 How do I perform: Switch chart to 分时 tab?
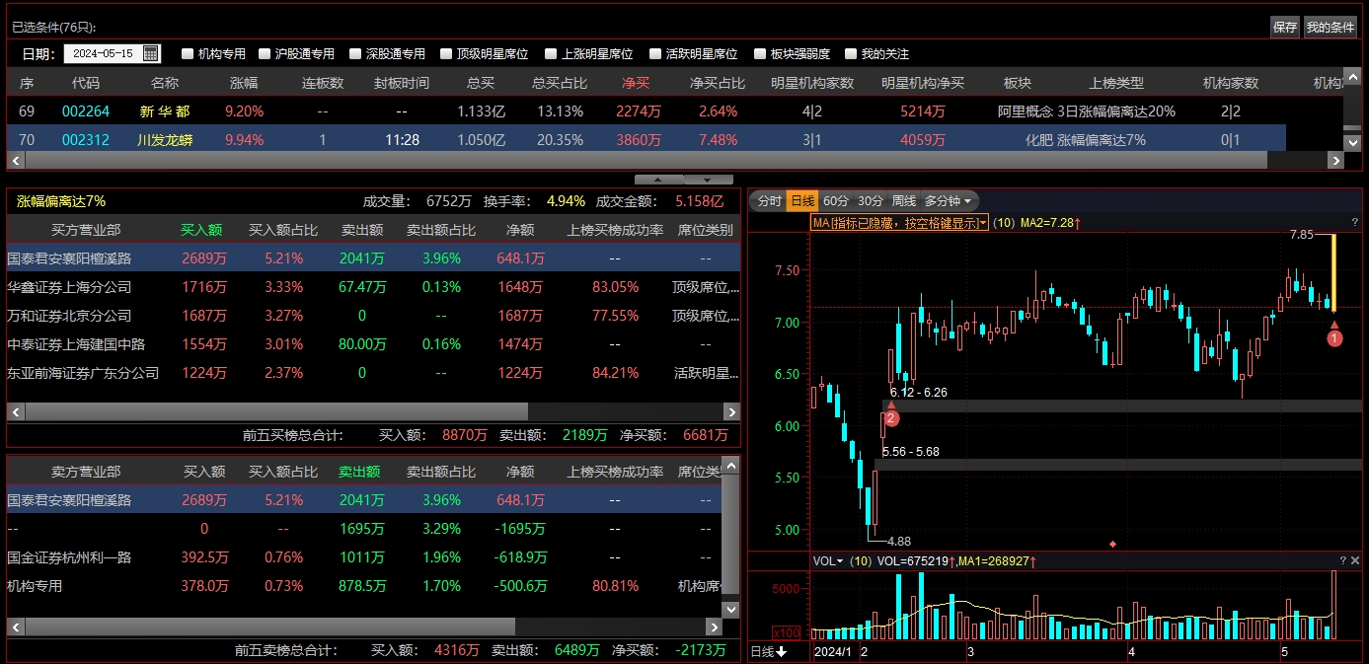point(769,201)
